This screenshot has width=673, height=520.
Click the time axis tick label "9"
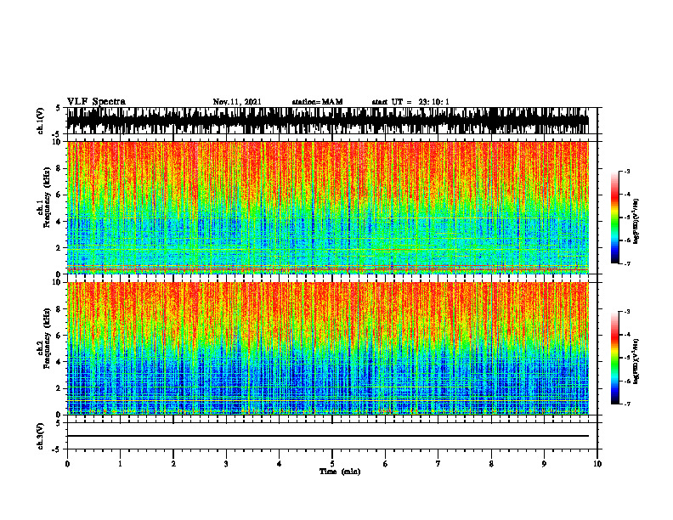[x=544, y=464]
